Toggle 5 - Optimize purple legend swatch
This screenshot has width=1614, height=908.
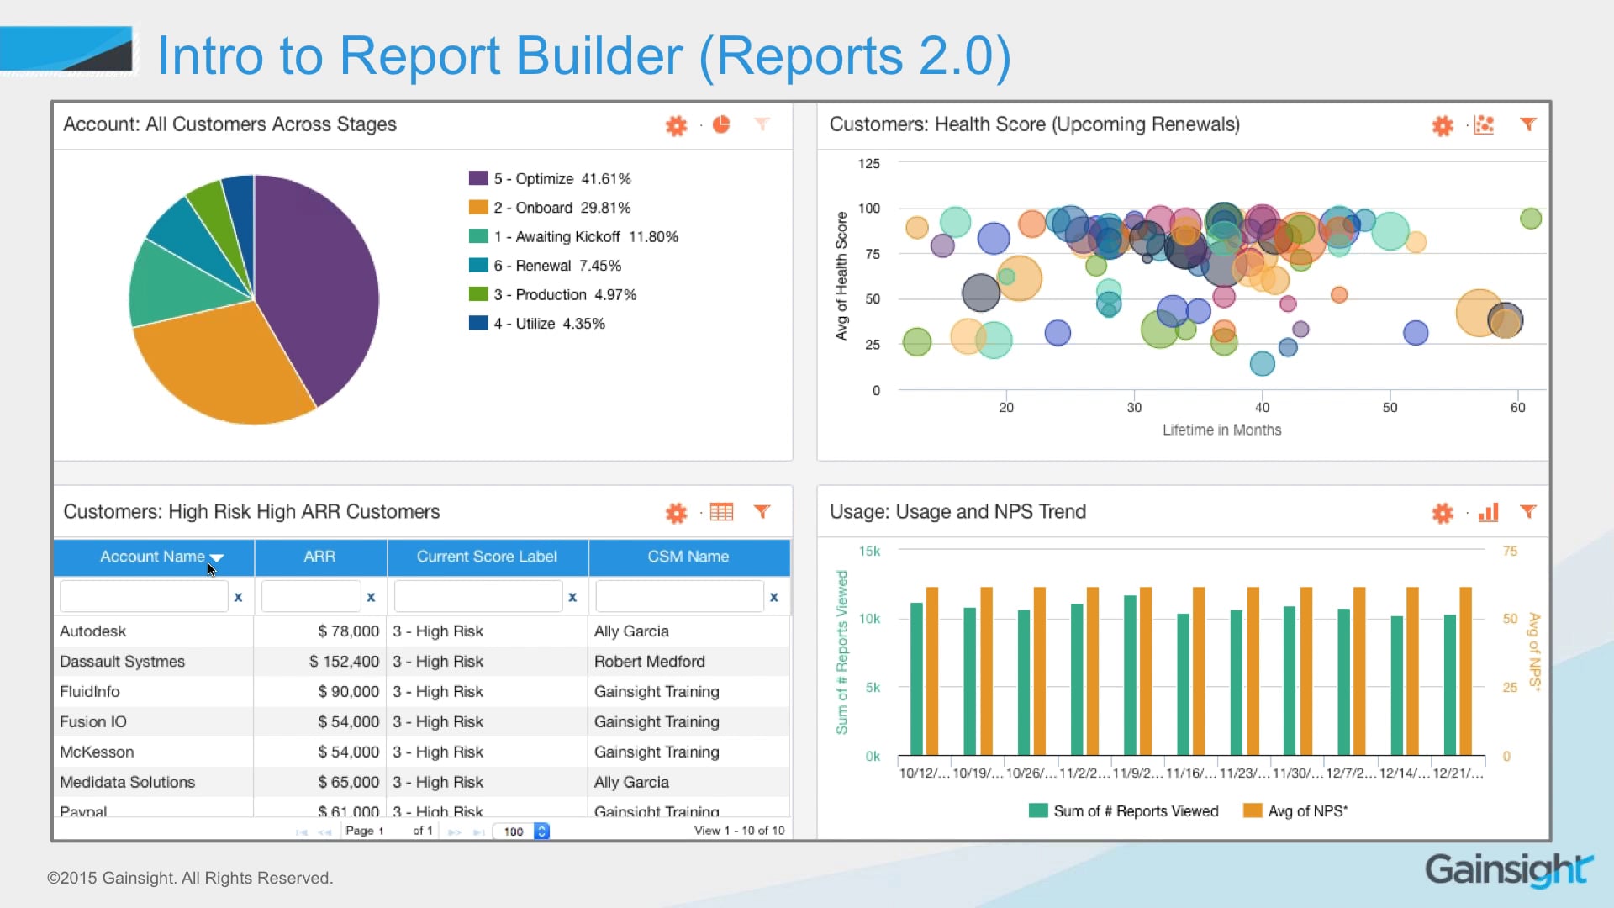tap(478, 178)
